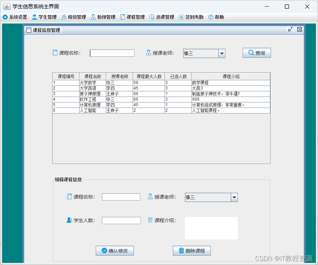Click the 人工智能课程。 description cell
This screenshot has height=265, width=318.
[231, 110]
